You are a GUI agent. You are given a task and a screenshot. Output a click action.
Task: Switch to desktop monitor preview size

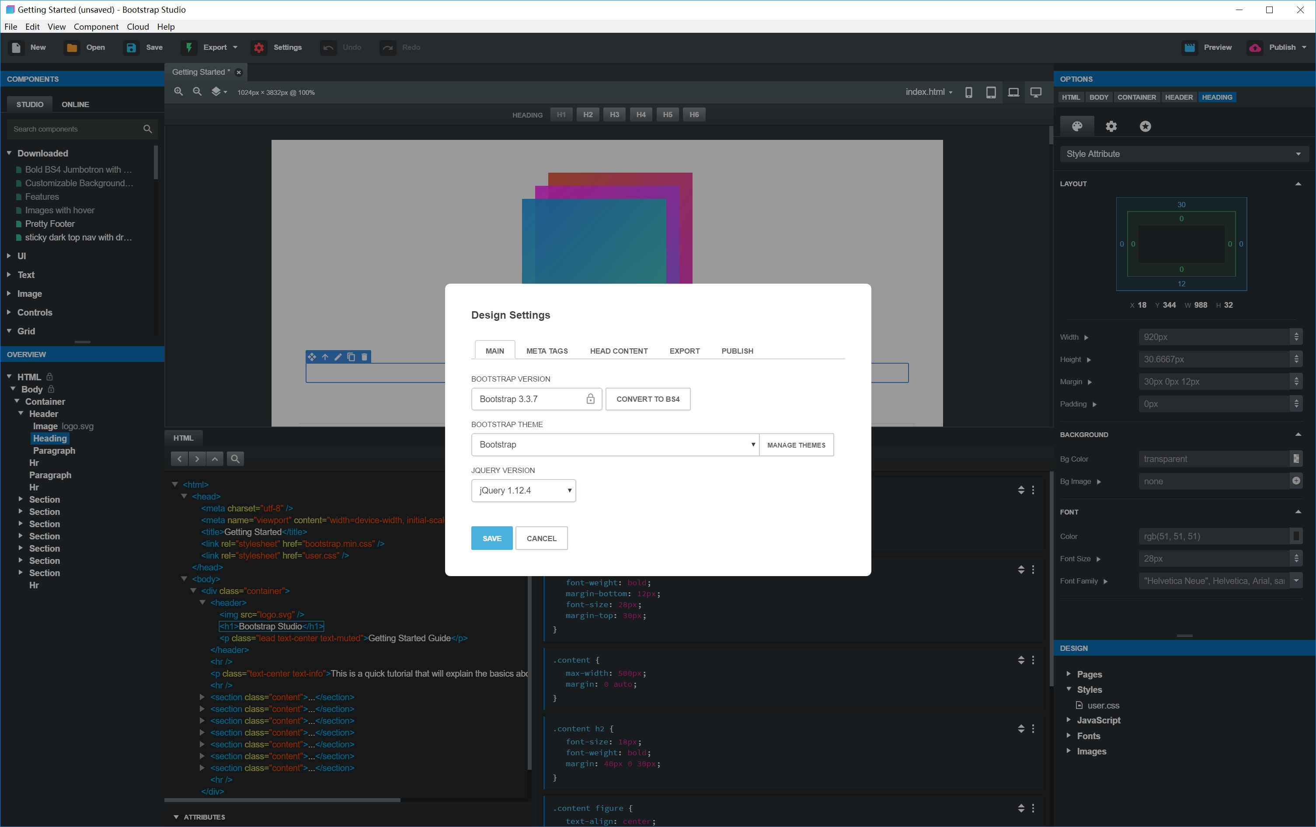tap(1036, 92)
